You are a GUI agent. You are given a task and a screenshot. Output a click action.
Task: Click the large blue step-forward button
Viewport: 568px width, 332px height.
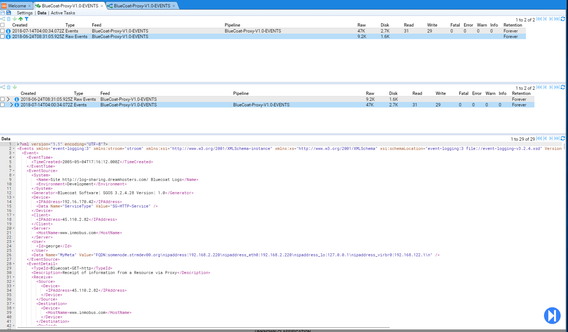[552, 315]
